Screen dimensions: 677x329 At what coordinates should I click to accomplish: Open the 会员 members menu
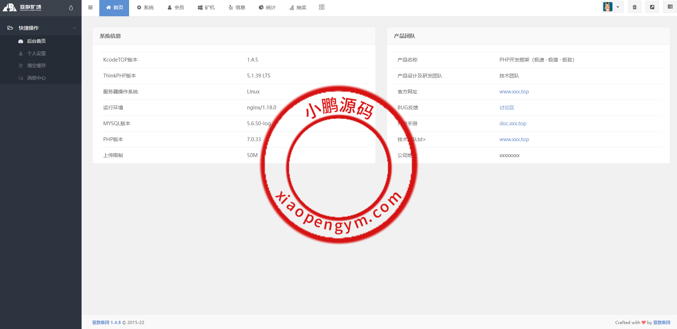click(x=176, y=8)
